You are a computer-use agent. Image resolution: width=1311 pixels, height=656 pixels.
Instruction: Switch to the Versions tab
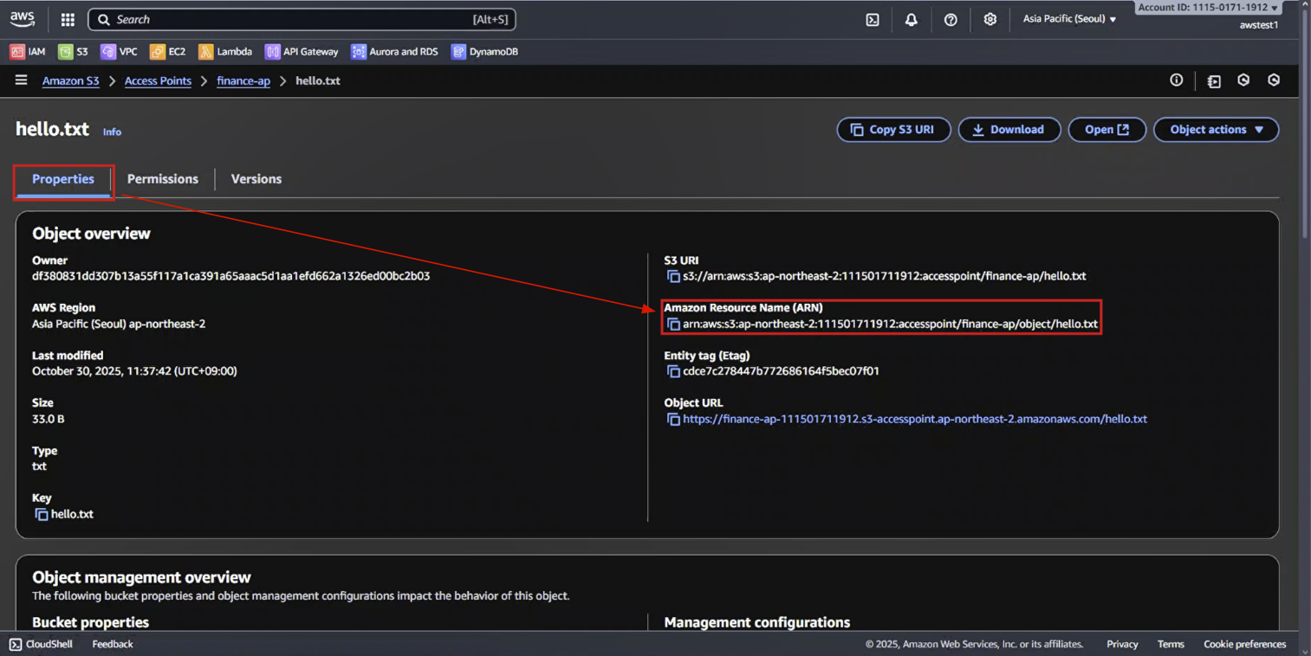click(256, 179)
